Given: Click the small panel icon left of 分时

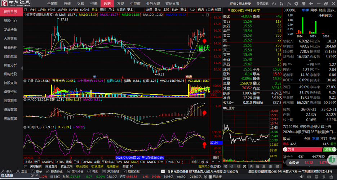Looking at the screenshot, I should click(26, 10).
